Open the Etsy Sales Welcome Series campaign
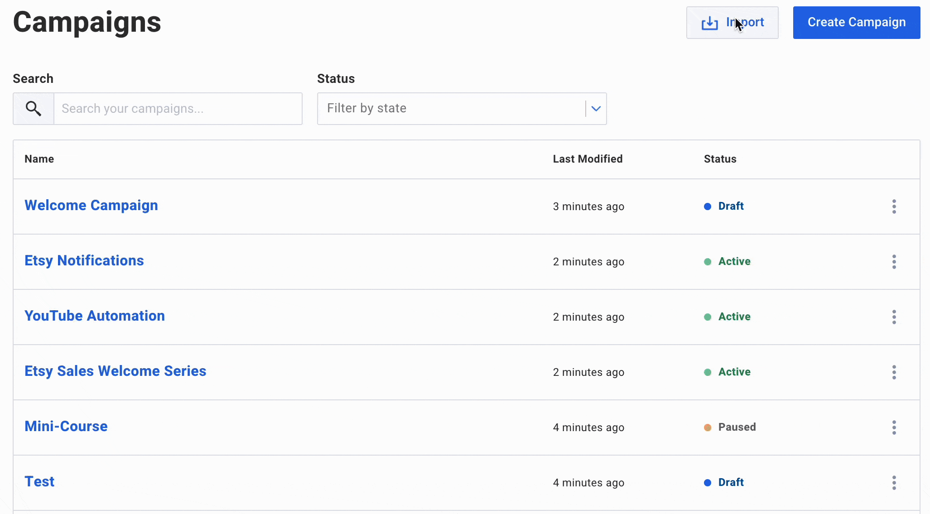Image resolution: width=930 pixels, height=514 pixels. tap(115, 370)
